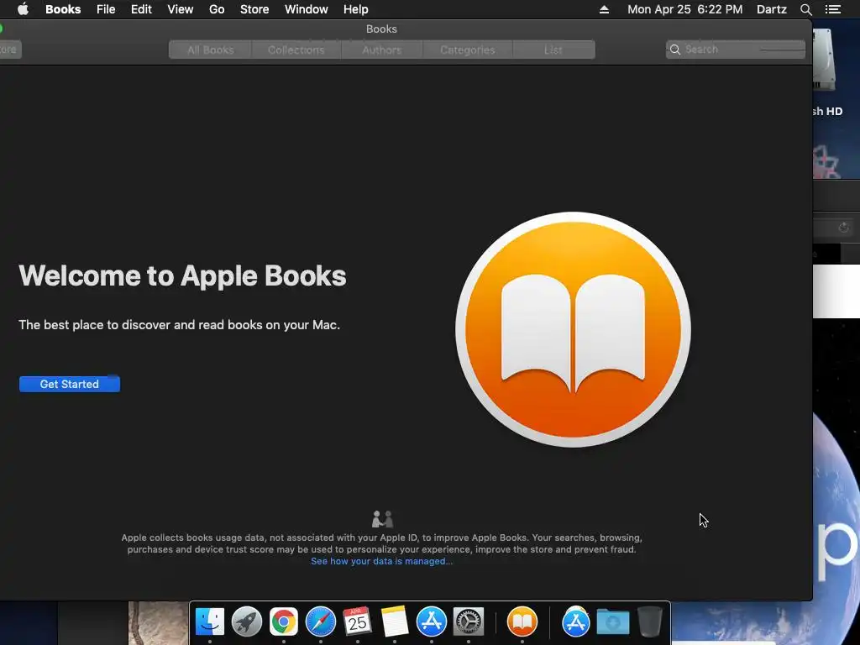The height and width of the screenshot is (645, 860).
Task: Open the Apple menu
Action: coord(23,9)
